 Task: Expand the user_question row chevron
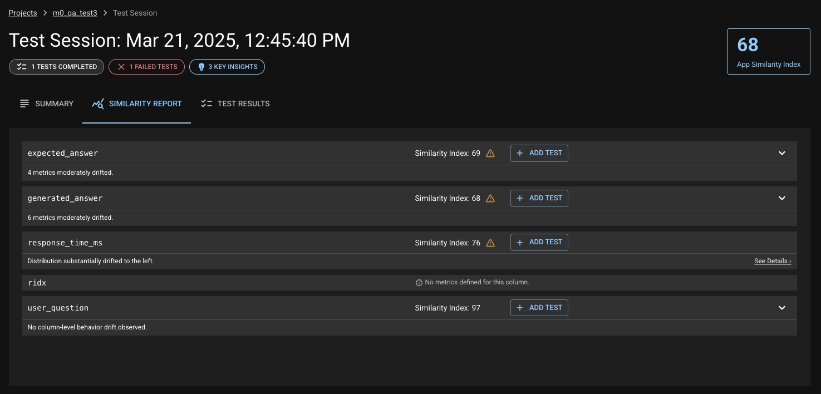click(782, 308)
